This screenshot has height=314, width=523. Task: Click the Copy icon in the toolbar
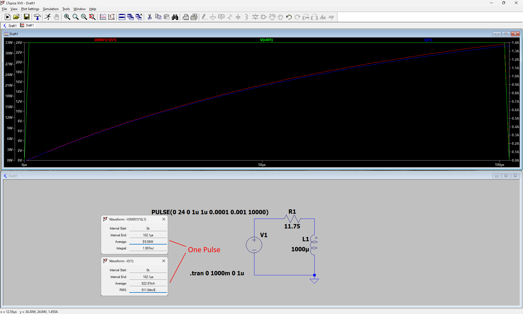[158, 17]
